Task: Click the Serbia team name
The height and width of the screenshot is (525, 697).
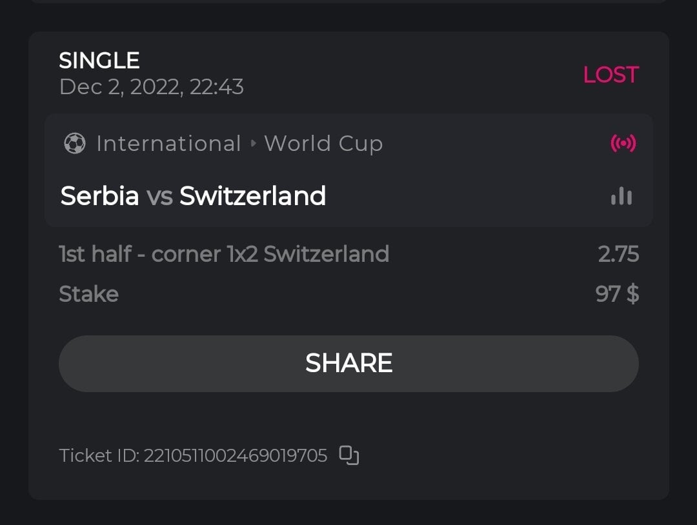Action: point(99,195)
